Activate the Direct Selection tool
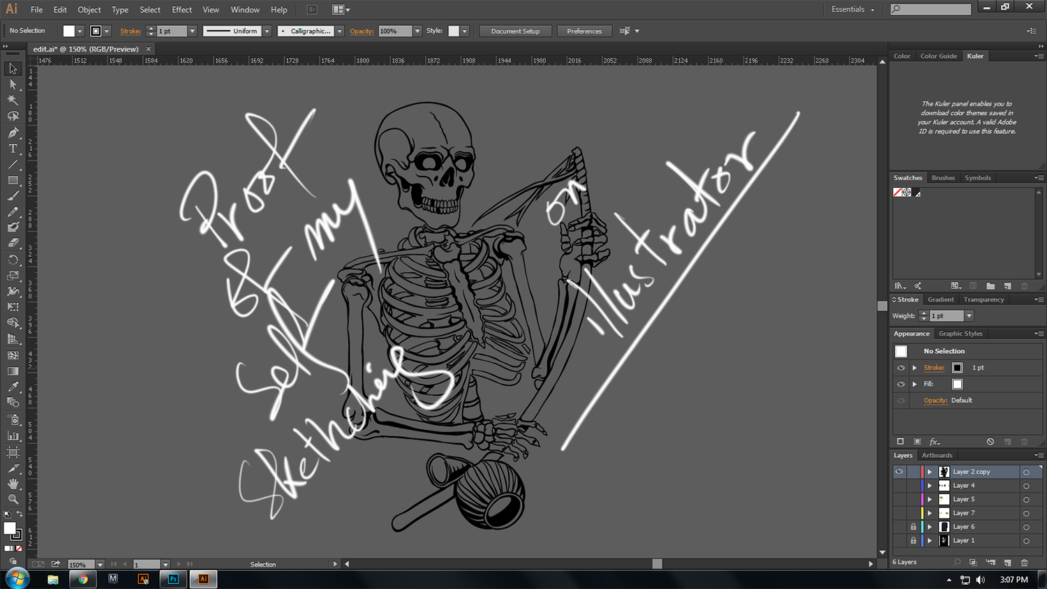The height and width of the screenshot is (589, 1047). point(13,84)
